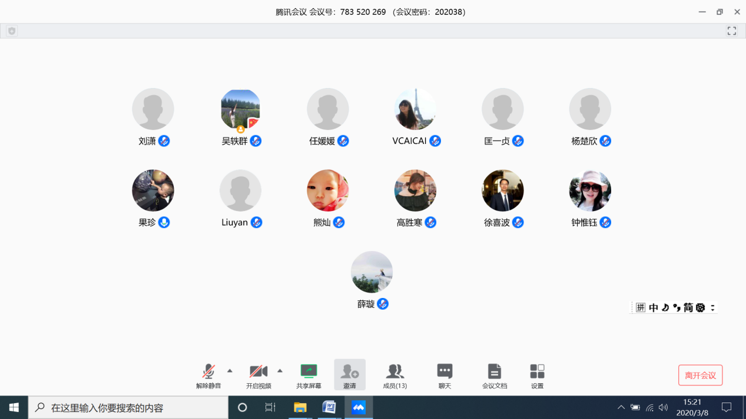Image resolution: width=746 pixels, height=419 pixels.
Task: Click 刘潇's microphone status icon
Action: coord(164,141)
